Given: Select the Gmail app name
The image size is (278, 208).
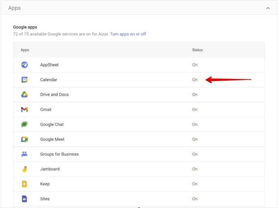Looking at the screenshot, I should (46, 109).
